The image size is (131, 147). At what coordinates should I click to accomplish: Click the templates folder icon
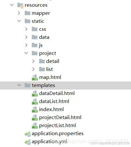[28, 85]
